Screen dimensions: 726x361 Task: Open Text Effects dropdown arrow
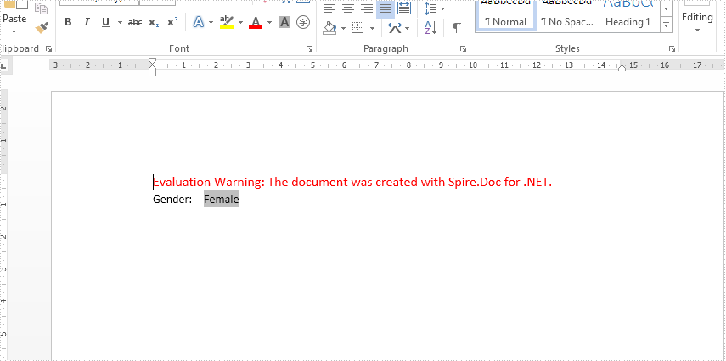[211, 22]
